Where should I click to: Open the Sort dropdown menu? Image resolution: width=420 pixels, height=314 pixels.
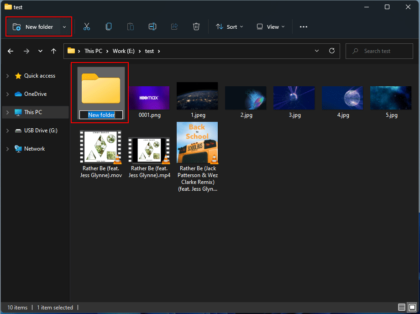[x=229, y=26]
